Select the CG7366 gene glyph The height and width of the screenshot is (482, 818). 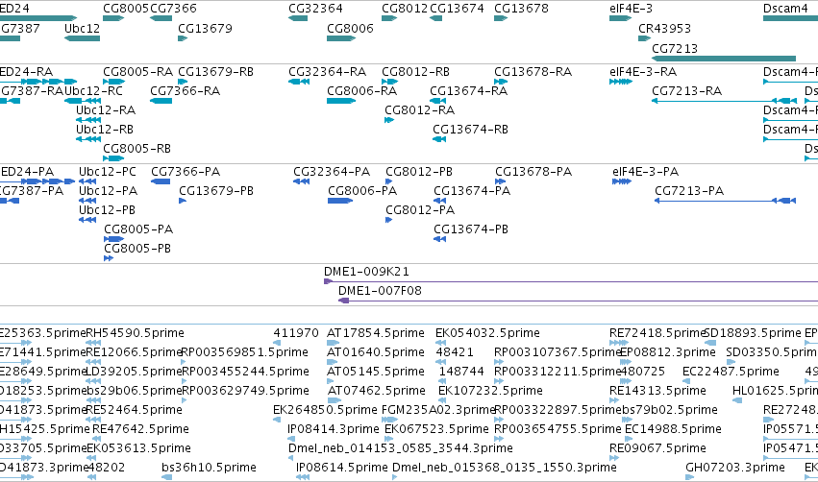pyautogui.click(x=161, y=18)
